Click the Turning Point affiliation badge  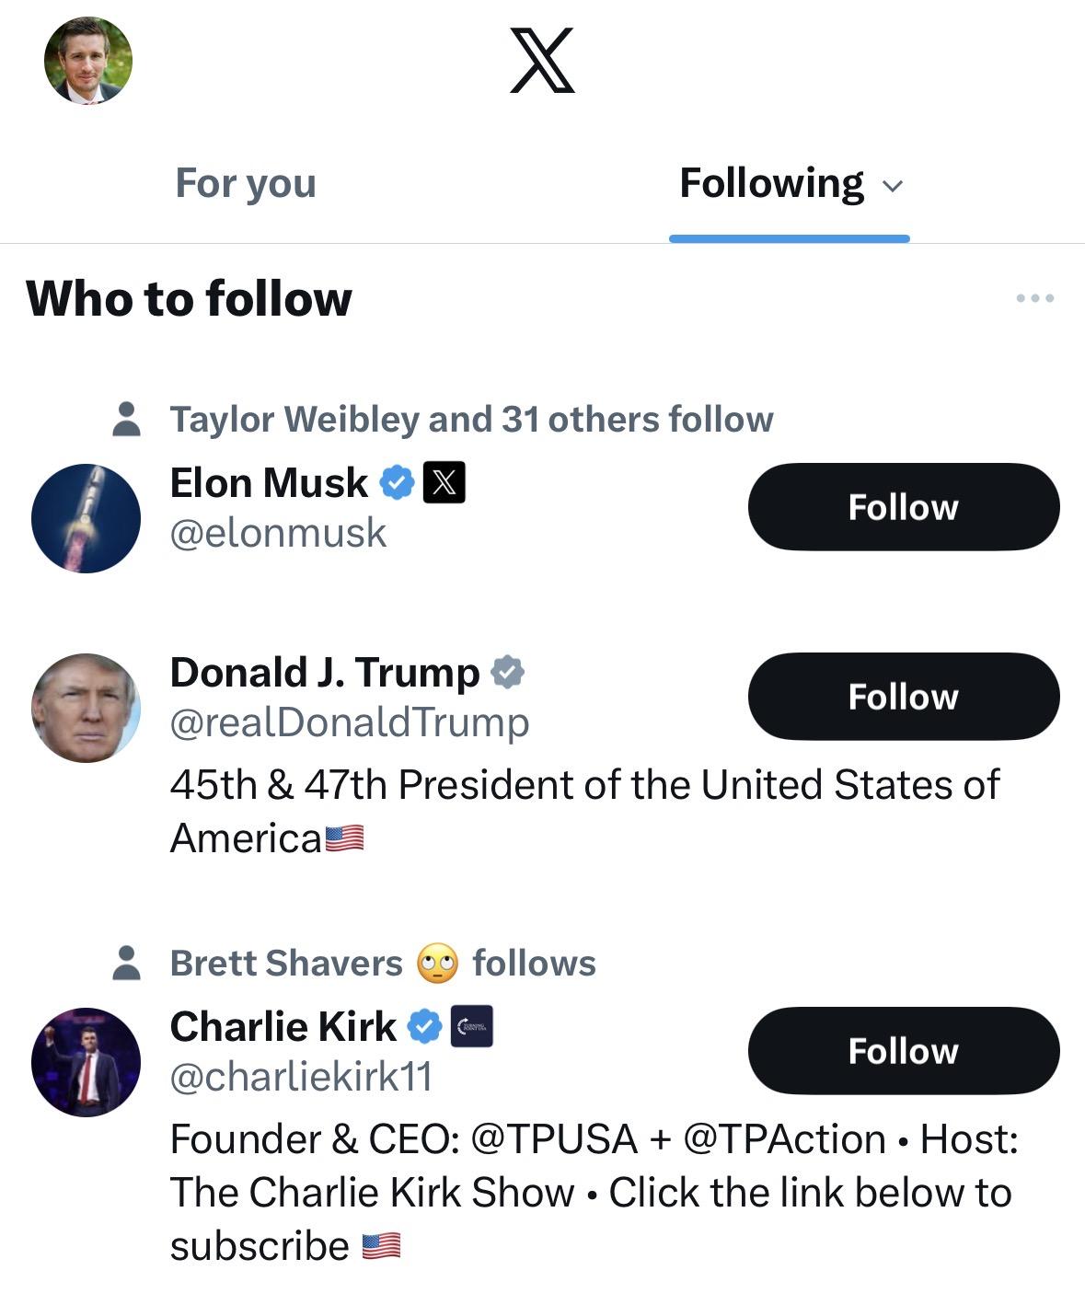472,1026
